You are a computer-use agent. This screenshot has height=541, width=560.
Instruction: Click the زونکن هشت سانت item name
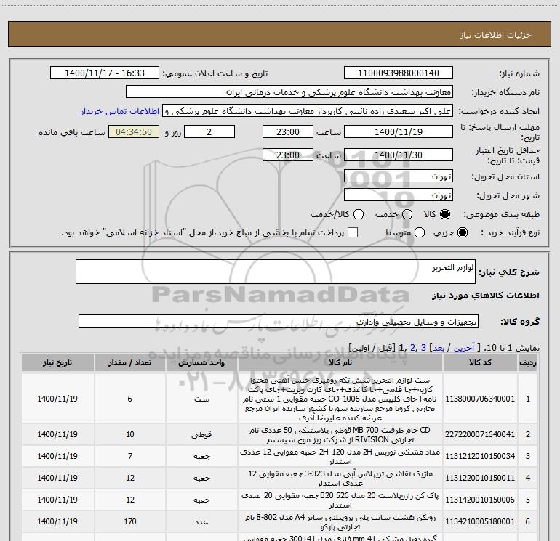click(340, 521)
